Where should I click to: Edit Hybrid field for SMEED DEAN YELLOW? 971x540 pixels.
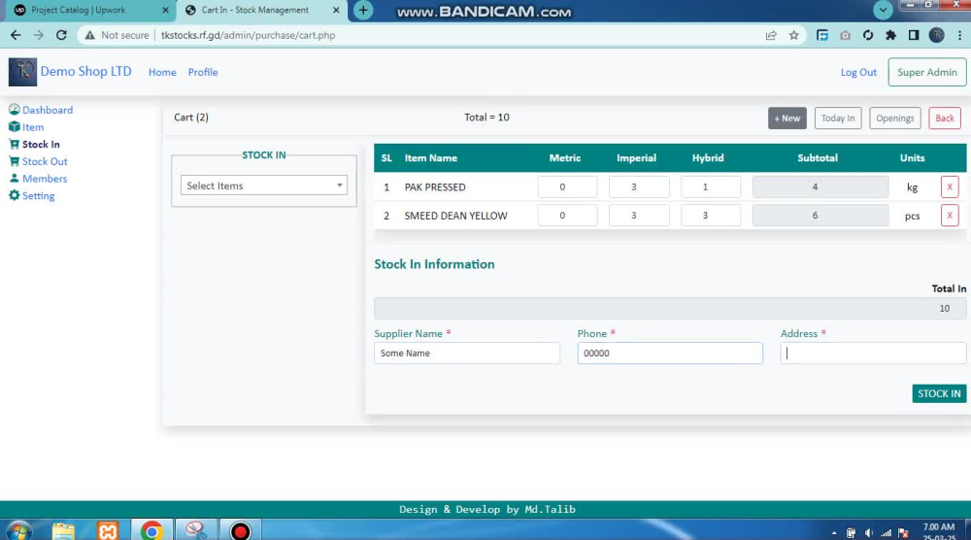711,216
